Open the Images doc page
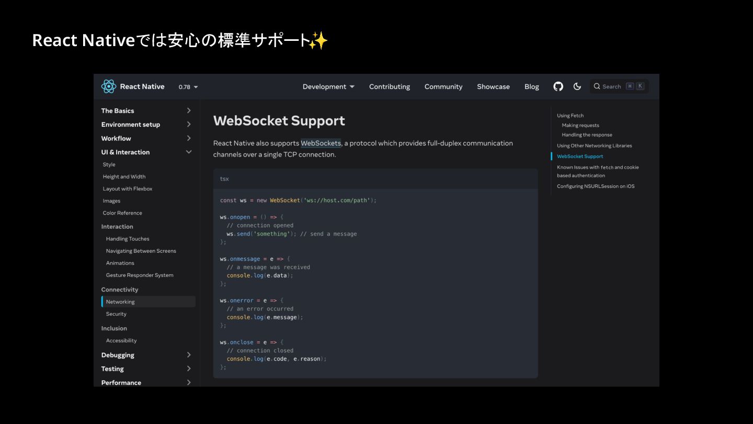 (111, 201)
